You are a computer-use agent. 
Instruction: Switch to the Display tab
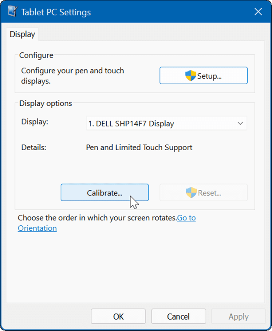[22, 34]
